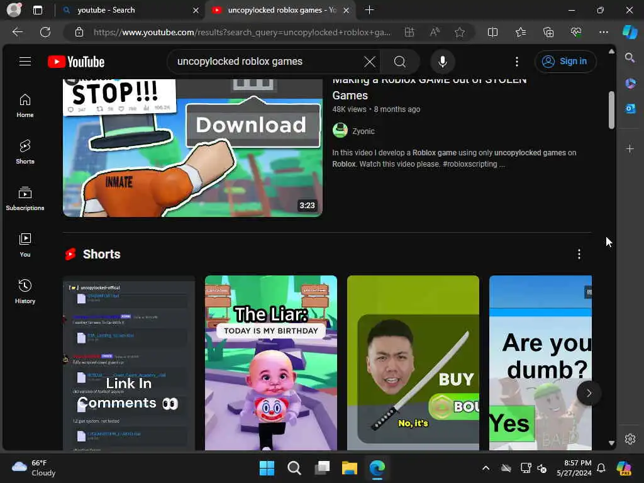Click the Sign in button
Viewport: 644px width, 483px height.
click(x=565, y=62)
